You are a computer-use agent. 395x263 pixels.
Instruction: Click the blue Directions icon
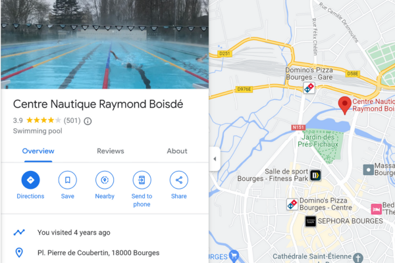click(30, 180)
